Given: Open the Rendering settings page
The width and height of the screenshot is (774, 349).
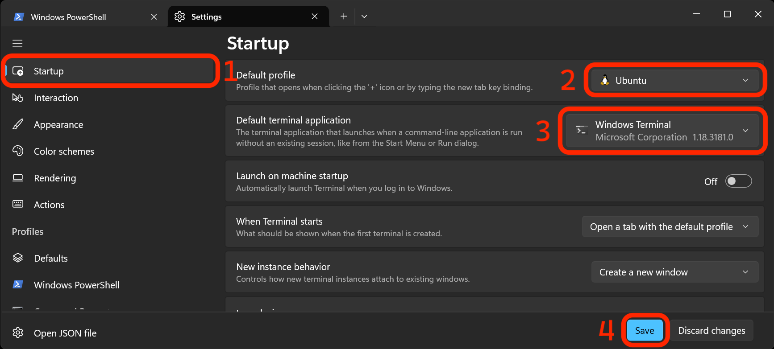Looking at the screenshot, I should pyautogui.click(x=55, y=178).
